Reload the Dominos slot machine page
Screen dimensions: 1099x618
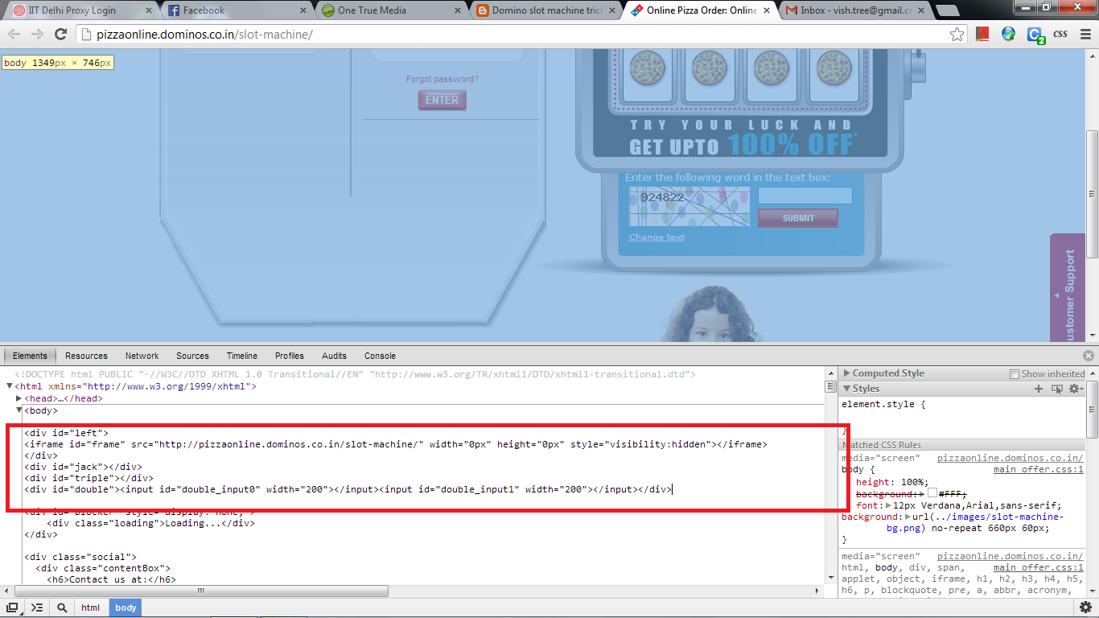(60, 35)
